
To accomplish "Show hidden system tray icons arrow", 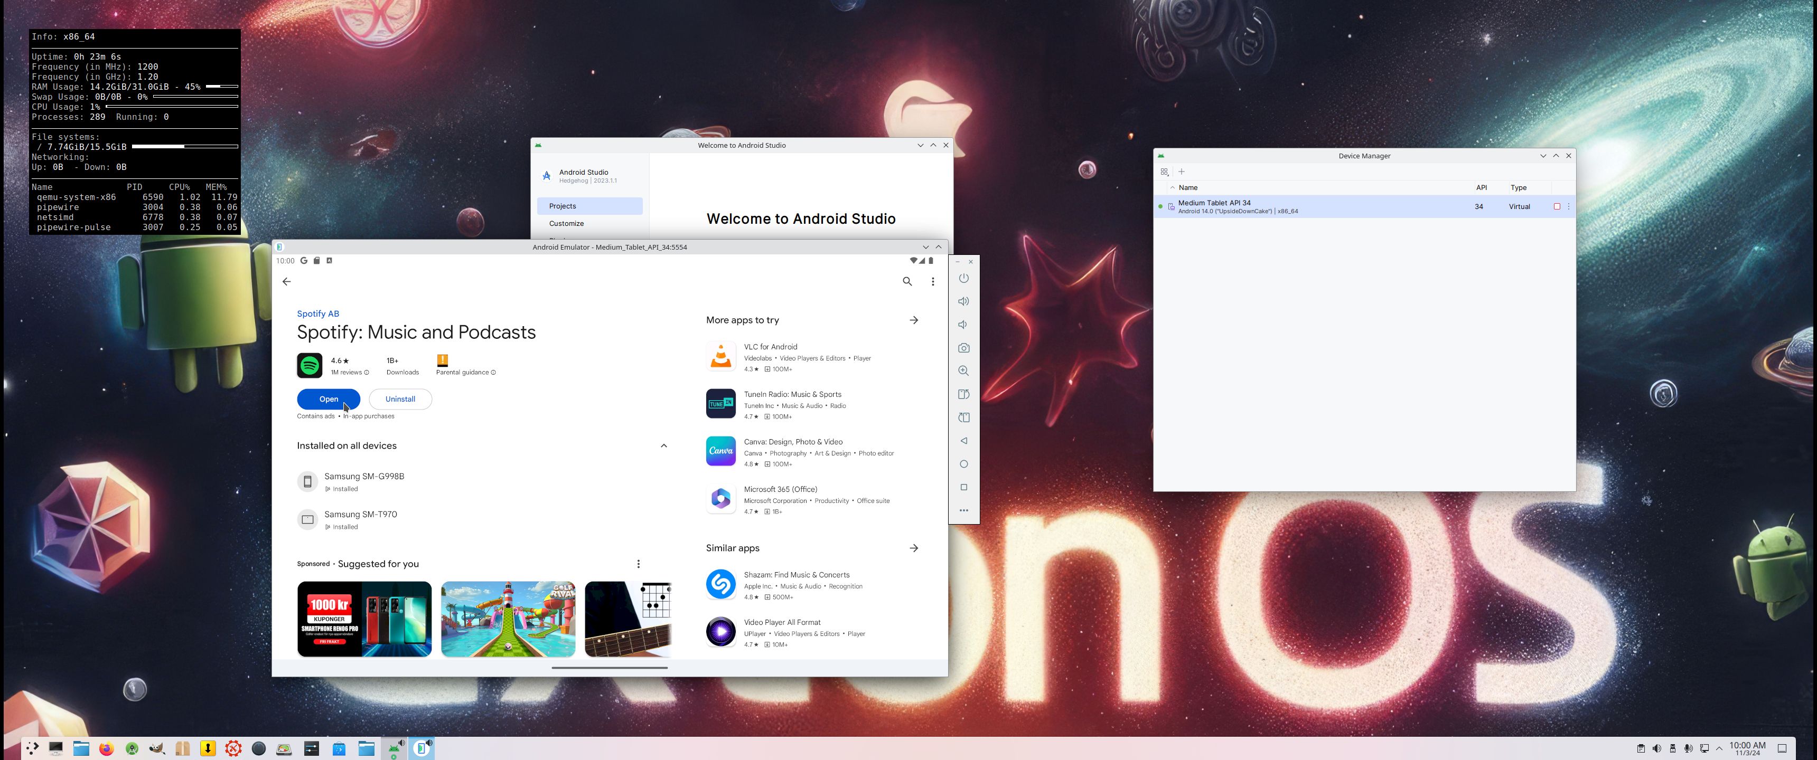I will pos(1719,749).
